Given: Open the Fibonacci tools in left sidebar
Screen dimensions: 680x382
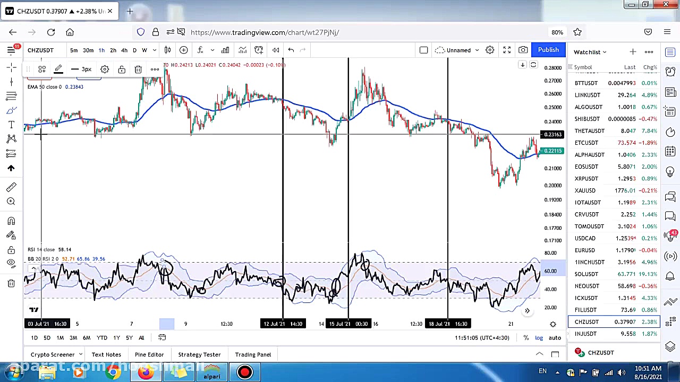Looking at the screenshot, I should (11, 96).
